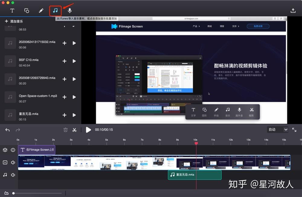The width and height of the screenshot is (302, 197).
Task: Toggle fullscreen expand icon
Action: [294, 130]
